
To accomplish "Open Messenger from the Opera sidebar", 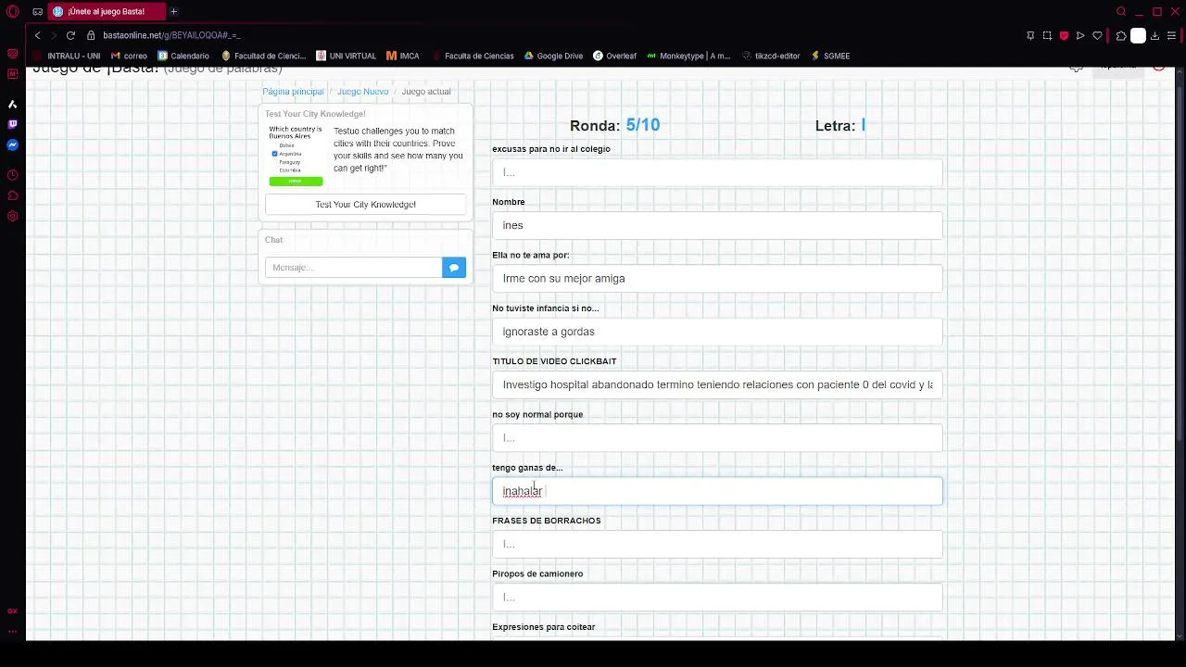I will 12,145.
